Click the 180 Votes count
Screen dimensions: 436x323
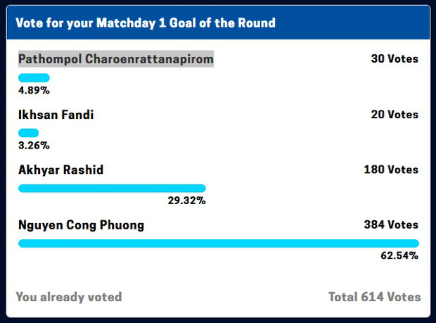point(391,170)
